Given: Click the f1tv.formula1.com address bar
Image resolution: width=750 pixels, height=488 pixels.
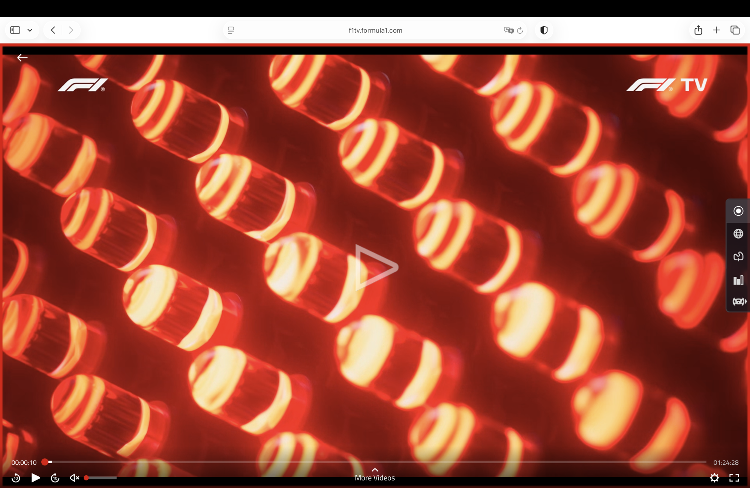Looking at the screenshot, I should coord(375,30).
